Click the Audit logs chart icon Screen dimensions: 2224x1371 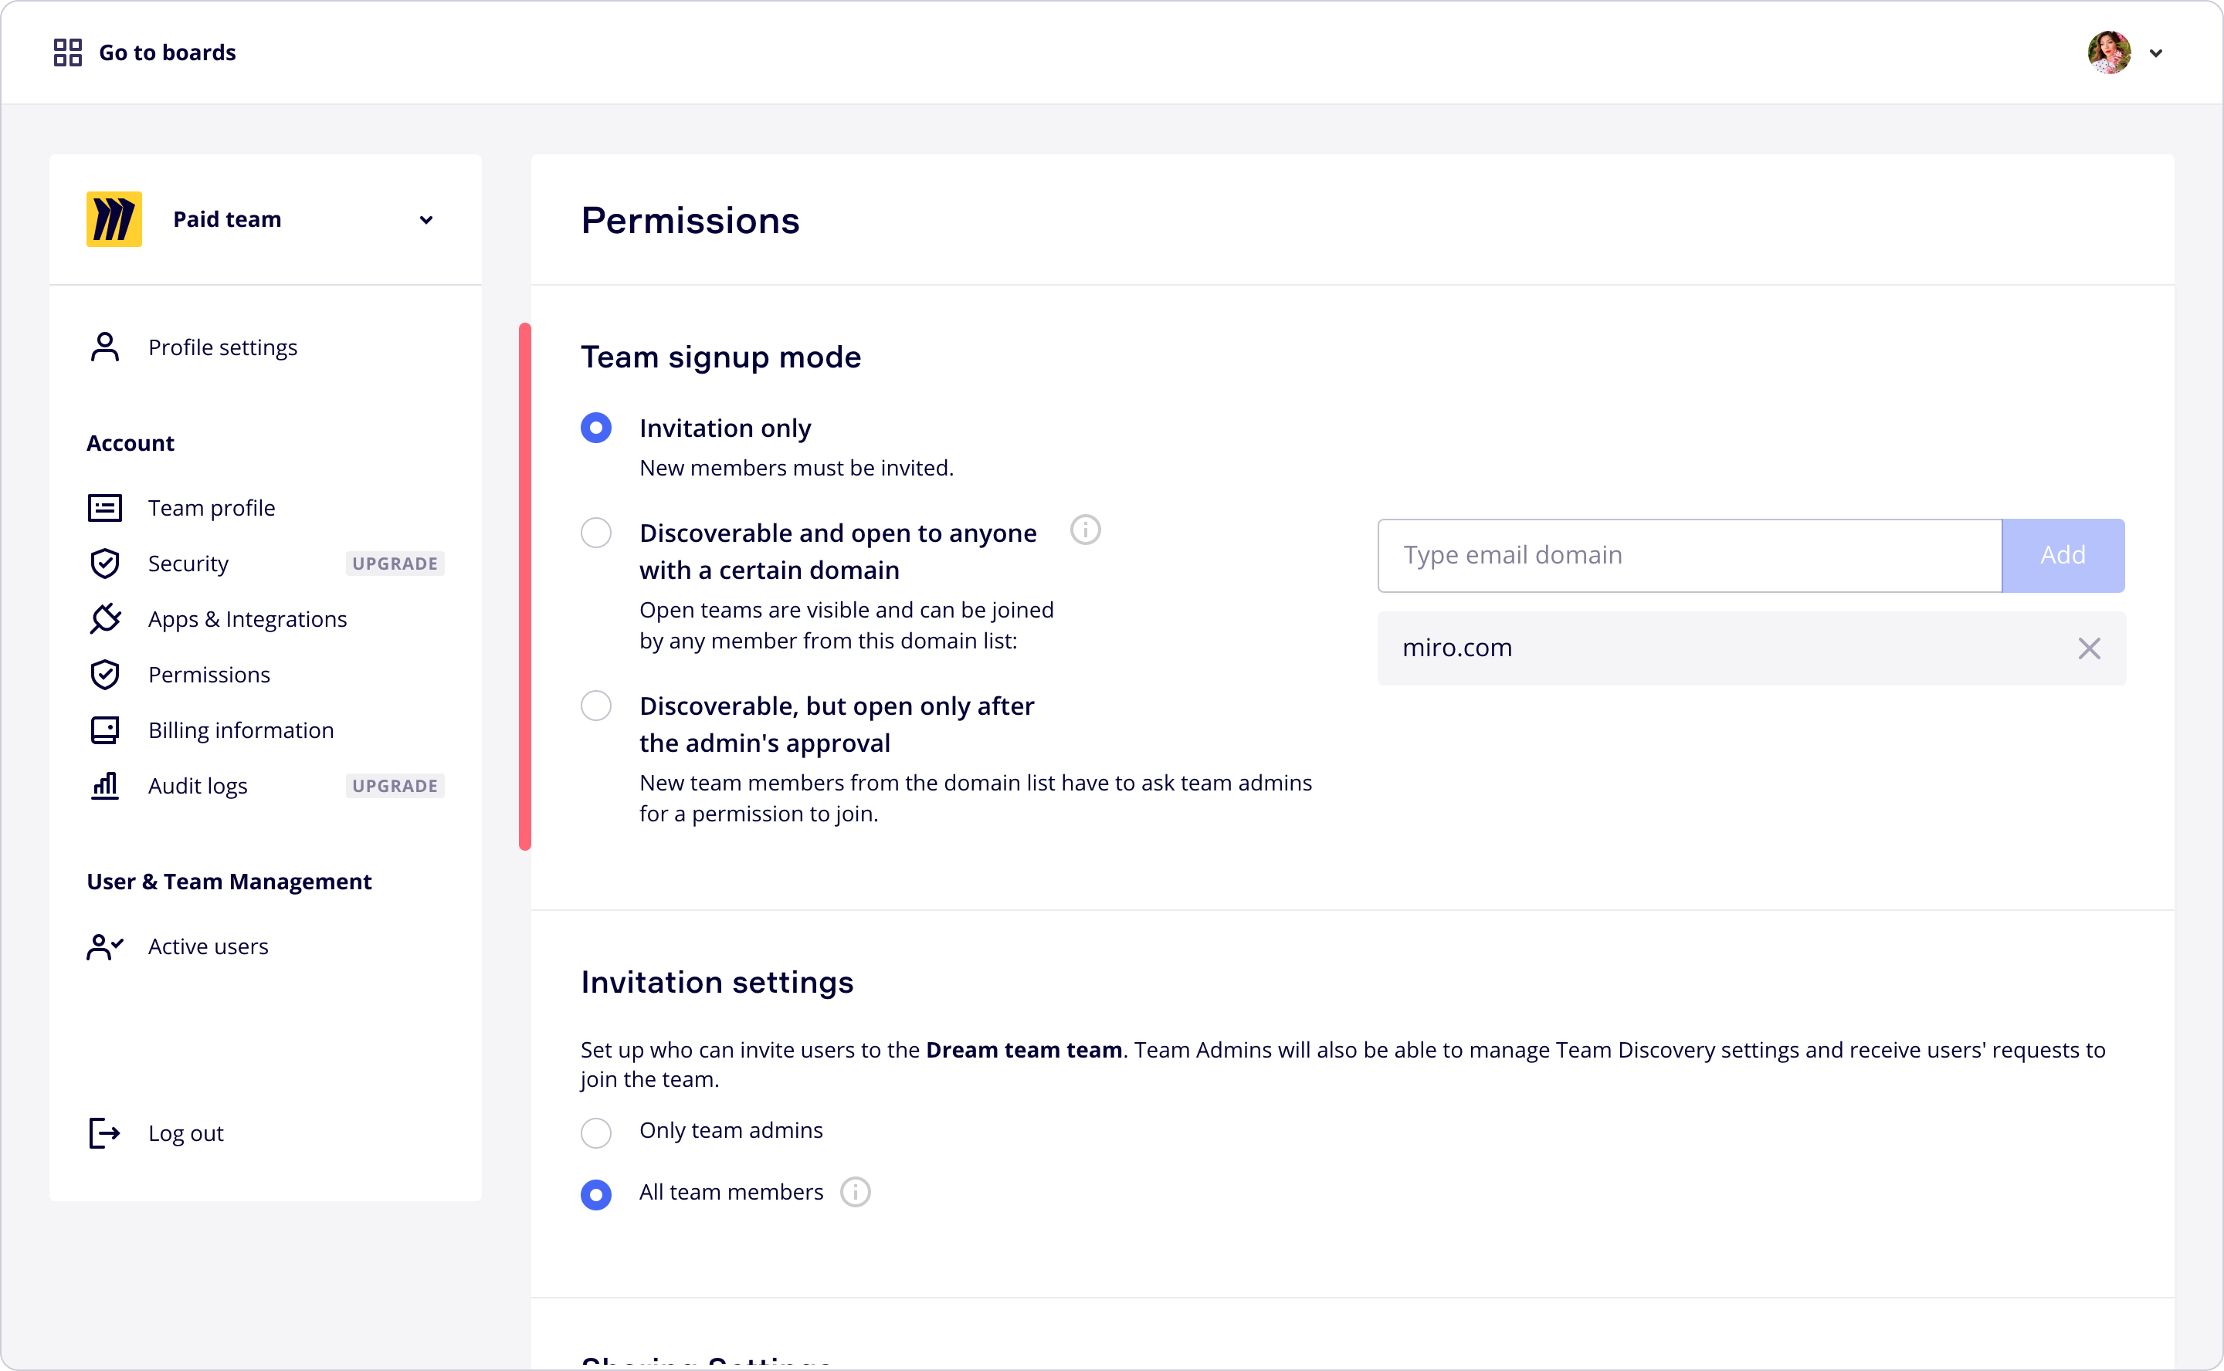105,786
